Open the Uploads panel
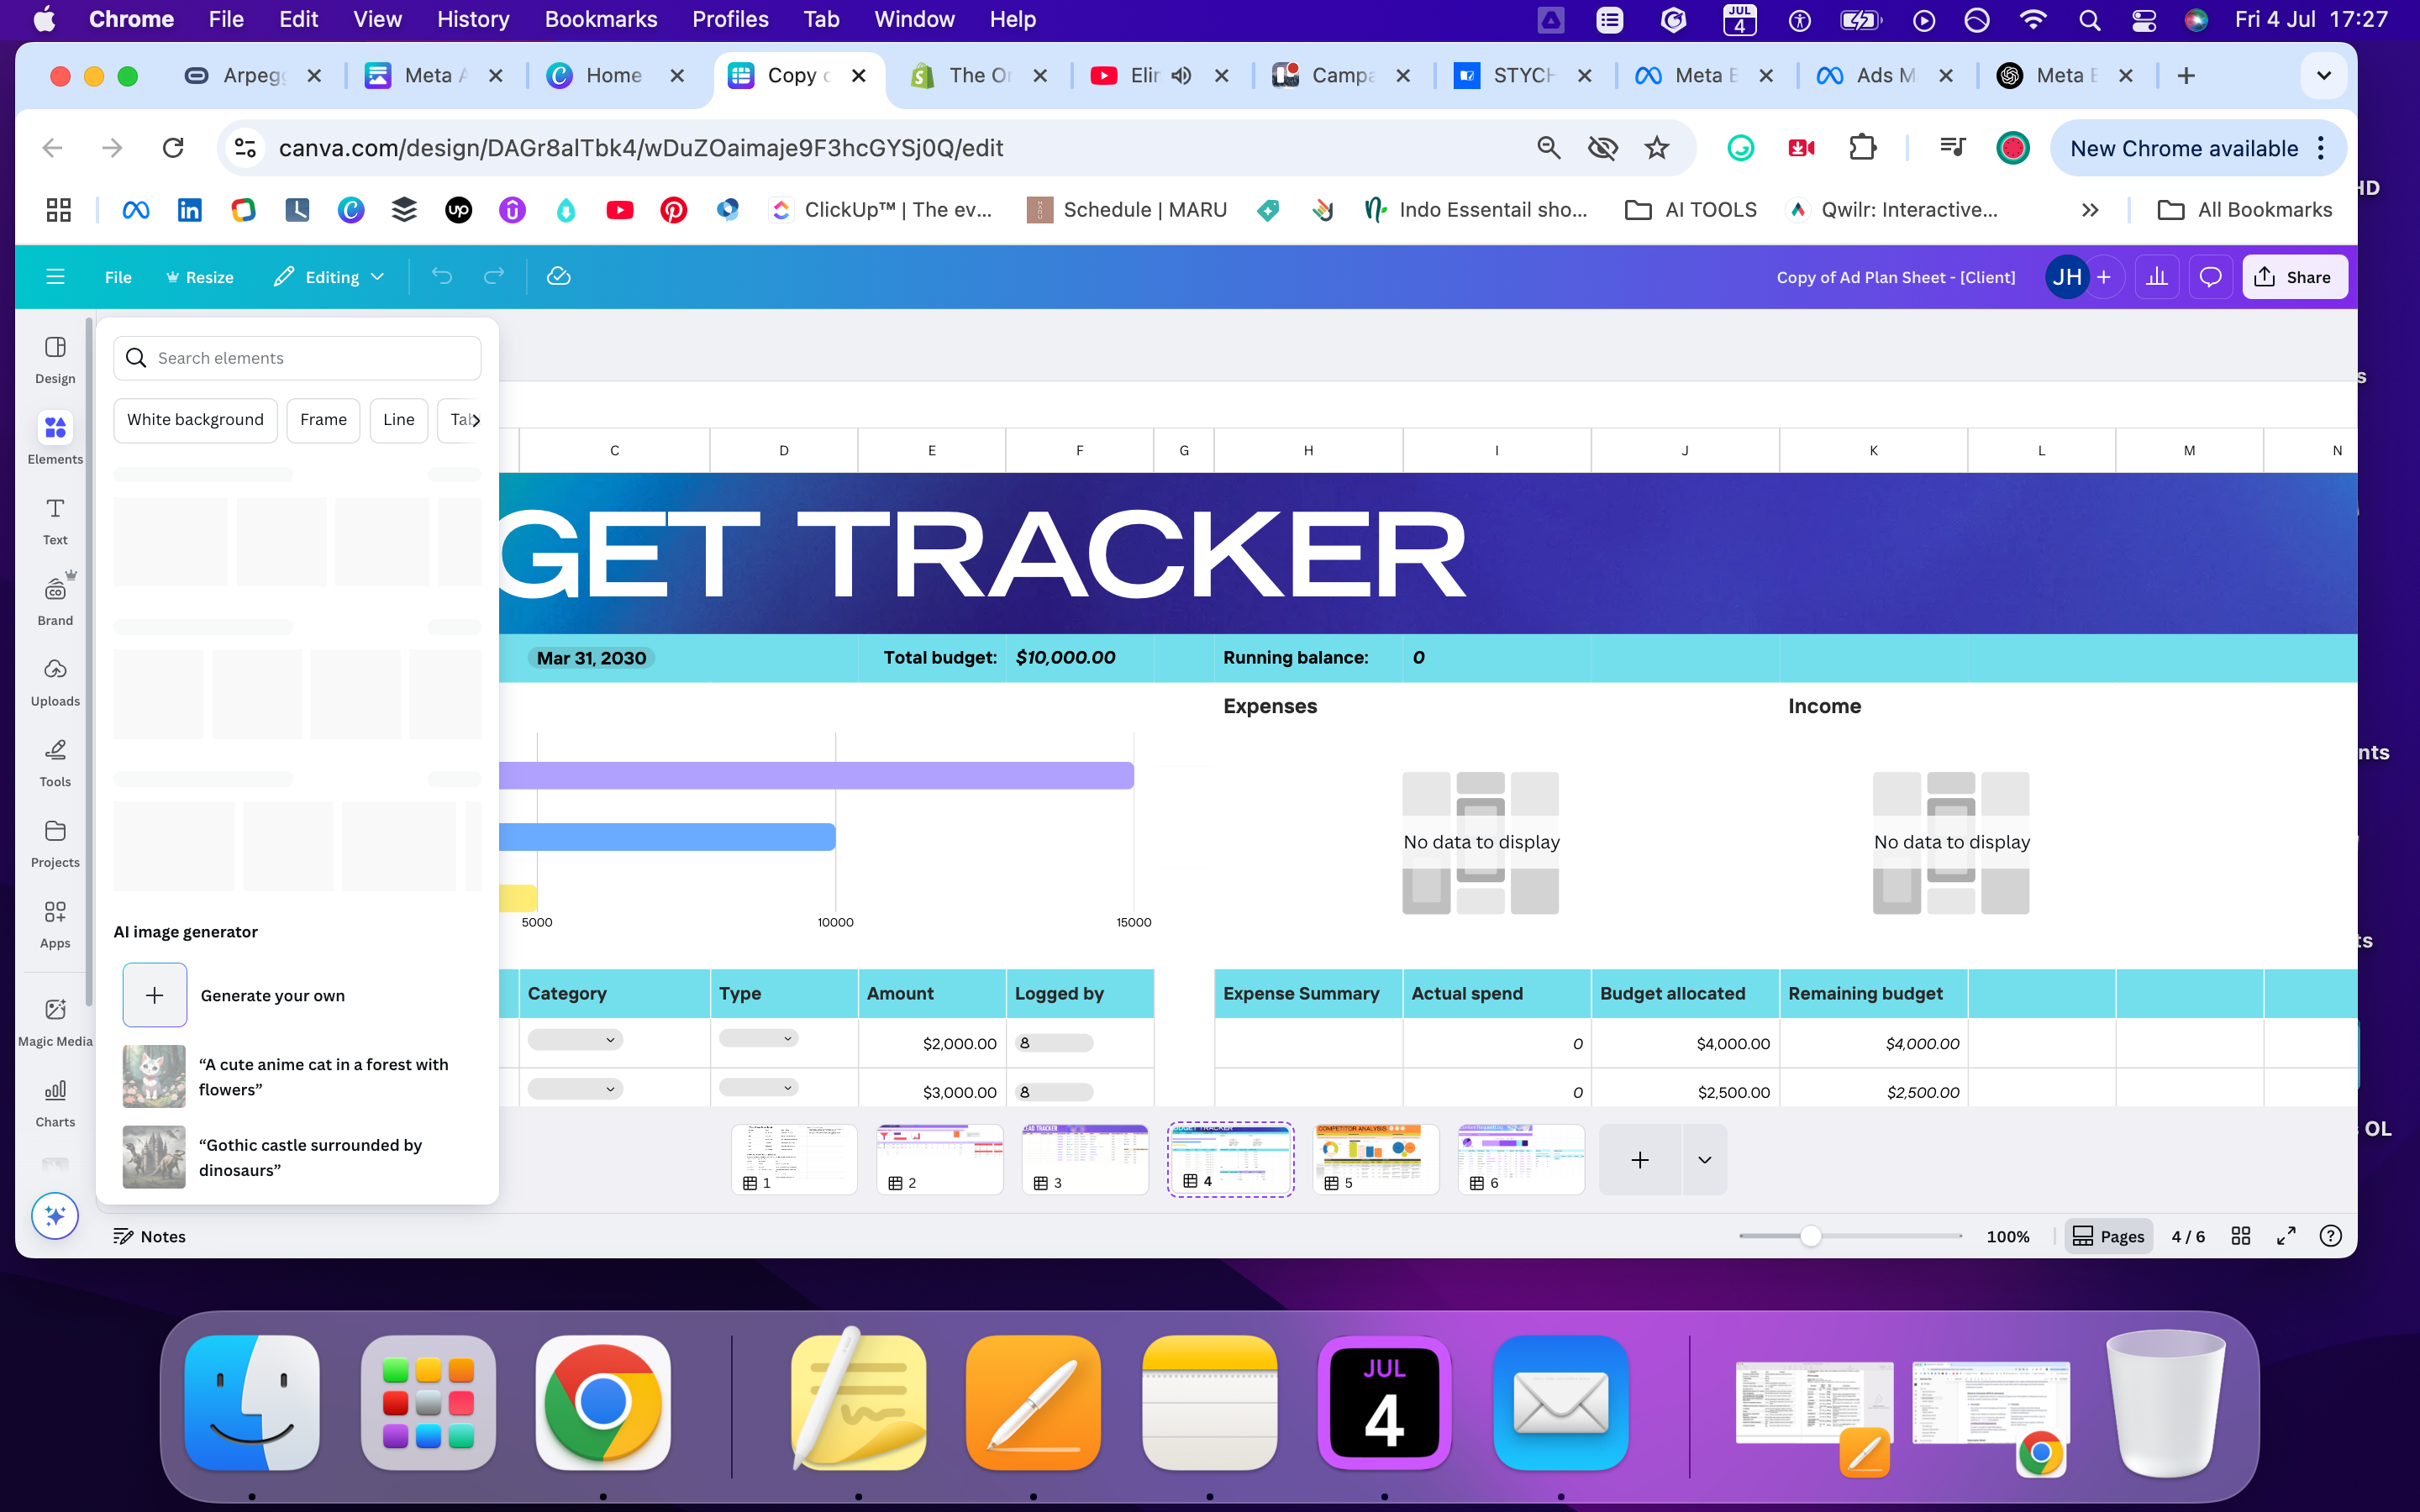 tap(55, 682)
